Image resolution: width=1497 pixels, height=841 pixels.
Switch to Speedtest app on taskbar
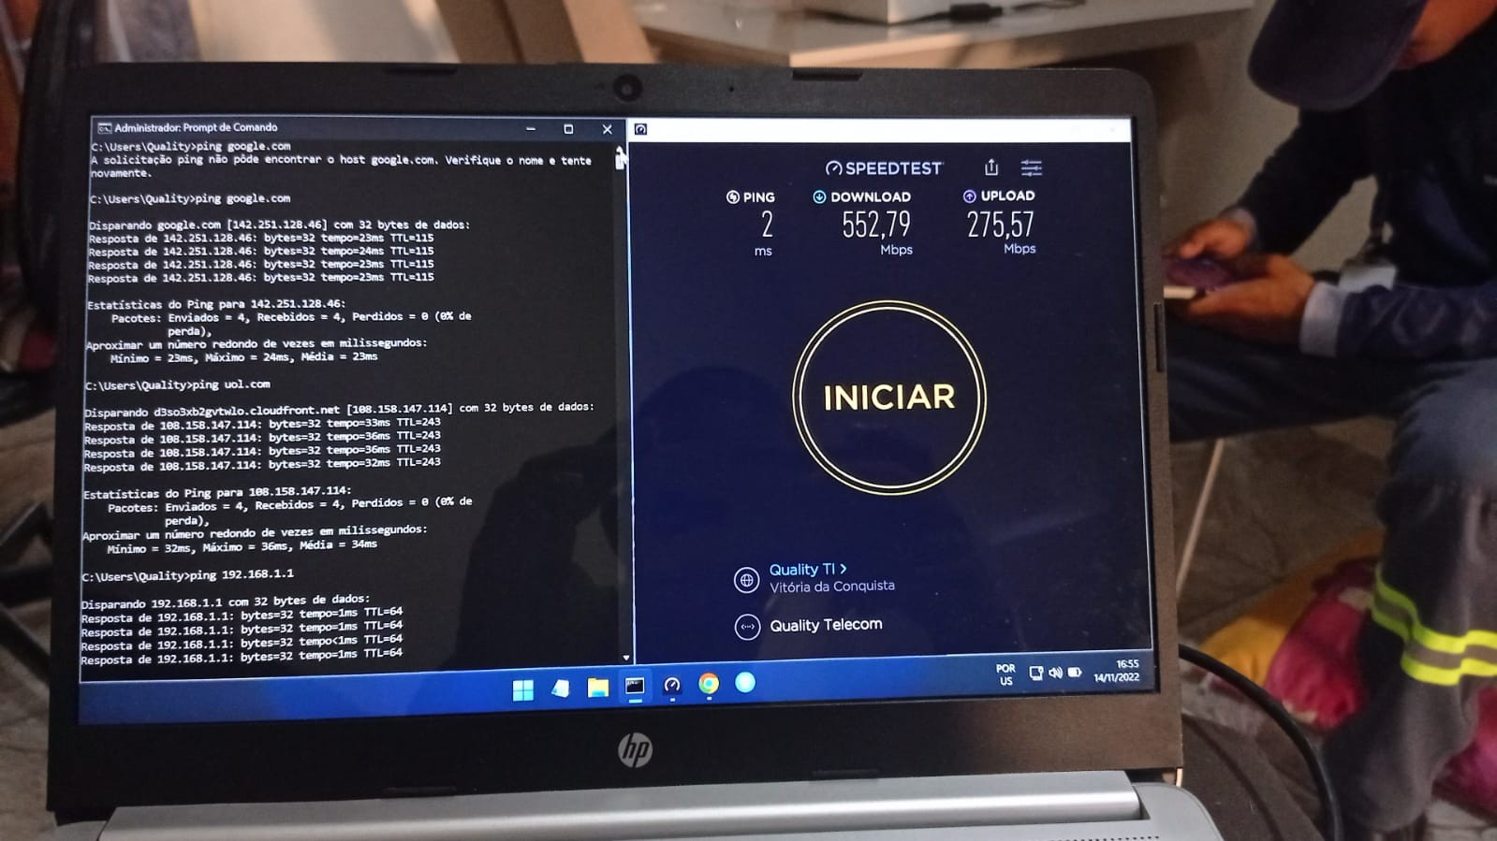(671, 686)
